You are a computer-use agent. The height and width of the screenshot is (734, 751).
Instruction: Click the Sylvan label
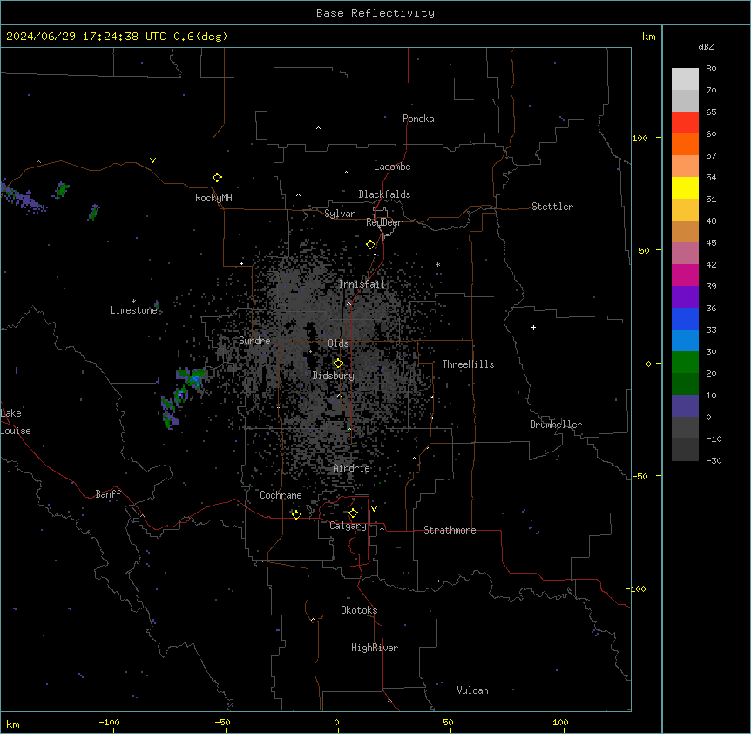tap(340, 214)
